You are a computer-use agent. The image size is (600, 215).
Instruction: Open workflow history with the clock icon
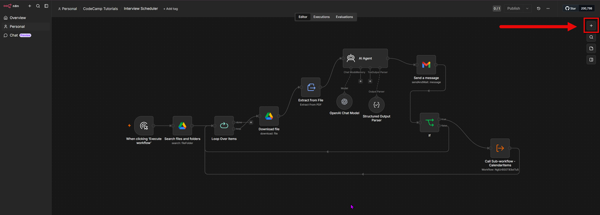539,8
